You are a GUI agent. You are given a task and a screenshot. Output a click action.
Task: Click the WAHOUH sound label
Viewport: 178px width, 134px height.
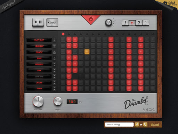pos(39,64)
